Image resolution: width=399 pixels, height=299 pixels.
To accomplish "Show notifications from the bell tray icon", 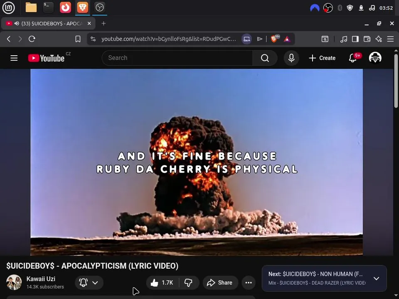I will (x=361, y=8).
